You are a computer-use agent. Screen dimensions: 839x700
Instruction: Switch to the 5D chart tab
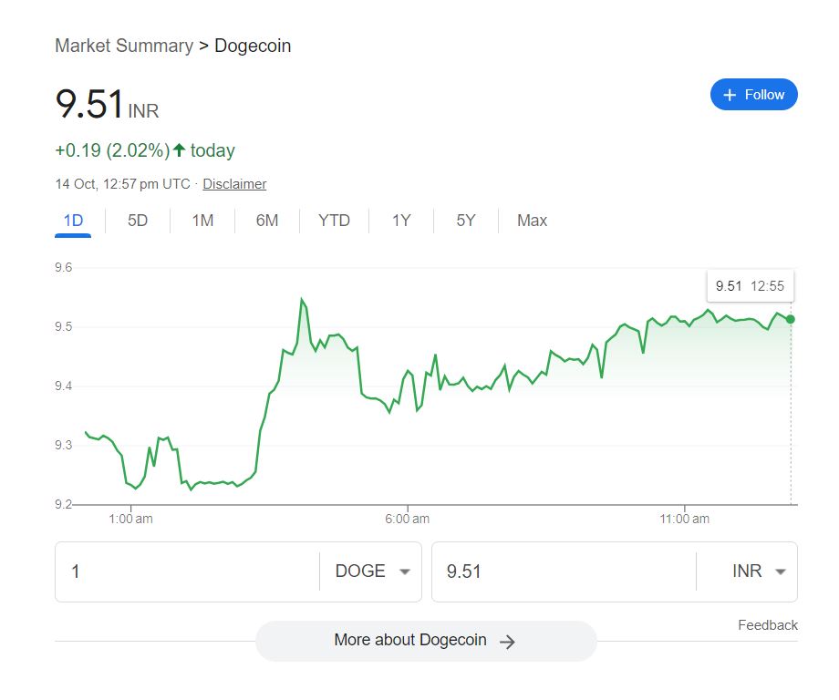tap(138, 221)
